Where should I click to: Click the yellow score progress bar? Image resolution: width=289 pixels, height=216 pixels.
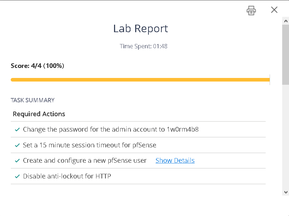coord(140,80)
